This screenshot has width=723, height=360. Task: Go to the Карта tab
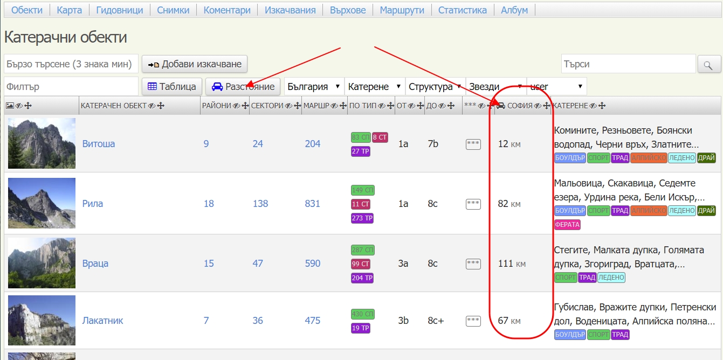[x=69, y=10]
